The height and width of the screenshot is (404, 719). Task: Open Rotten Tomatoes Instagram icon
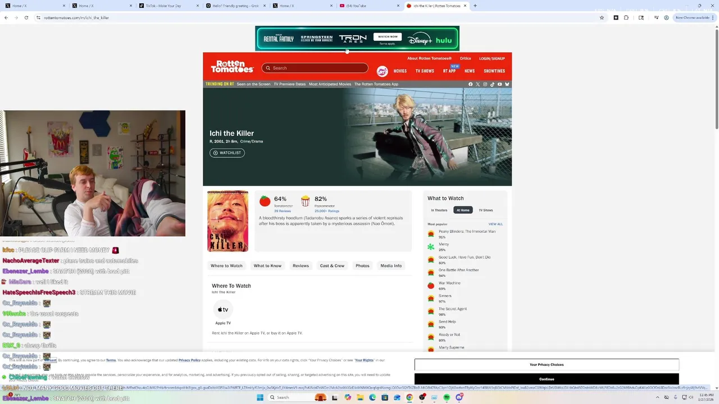tap(485, 84)
